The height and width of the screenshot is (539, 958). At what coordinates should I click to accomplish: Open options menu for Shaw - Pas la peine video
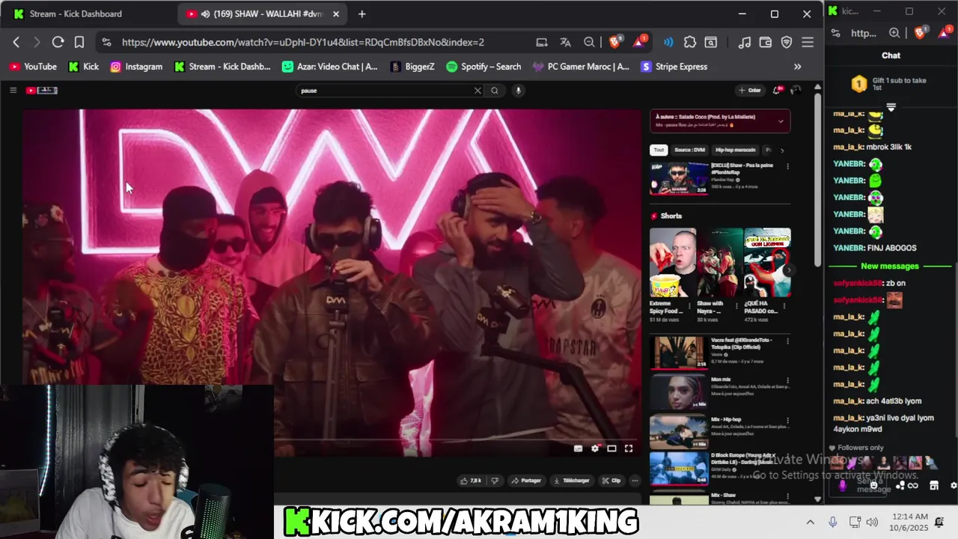coord(787,166)
